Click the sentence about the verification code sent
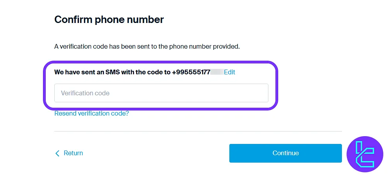 [x=147, y=47]
